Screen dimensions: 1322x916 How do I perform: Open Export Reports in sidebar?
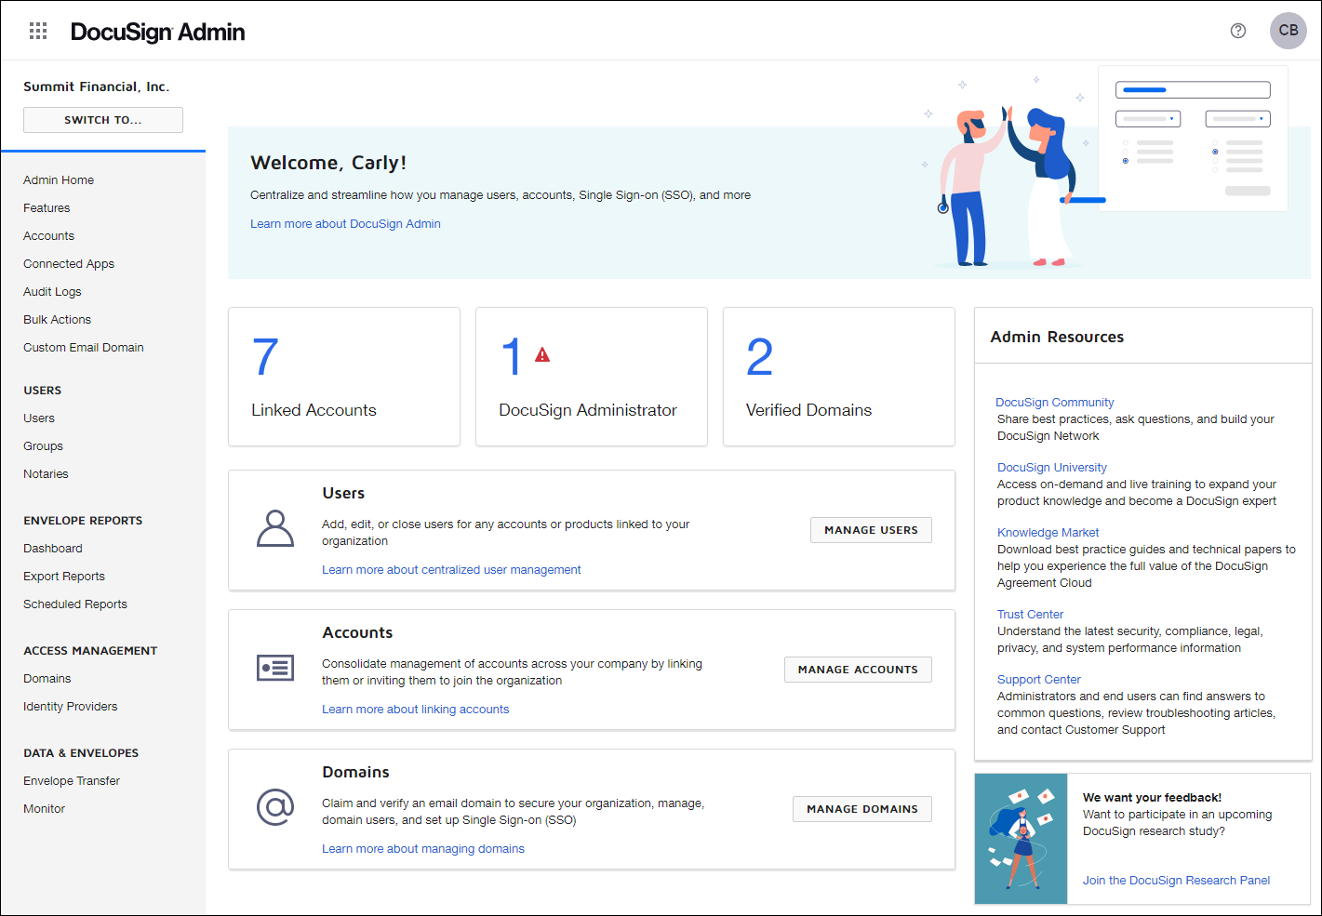(x=64, y=577)
